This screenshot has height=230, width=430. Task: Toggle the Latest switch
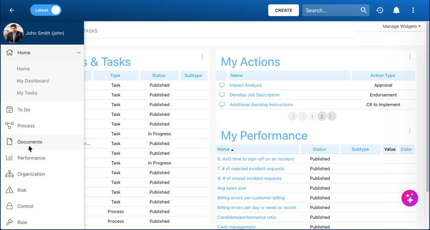(x=46, y=10)
